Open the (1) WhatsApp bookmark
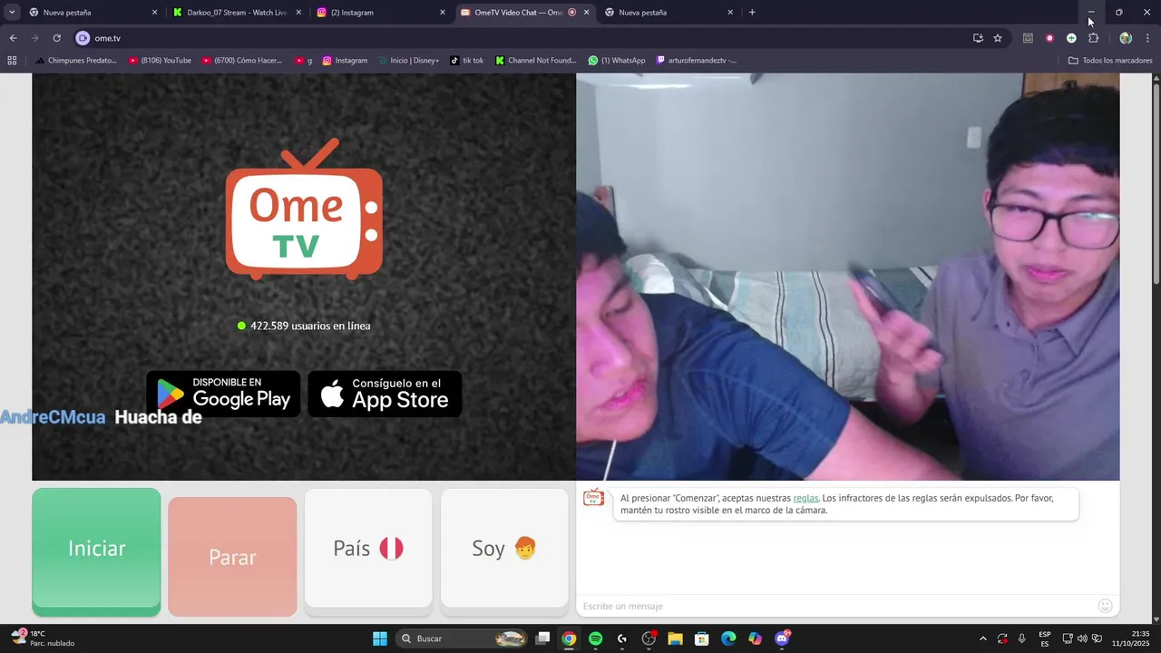This screenshot has height=653, width=1161. click(x=617, y=61)
